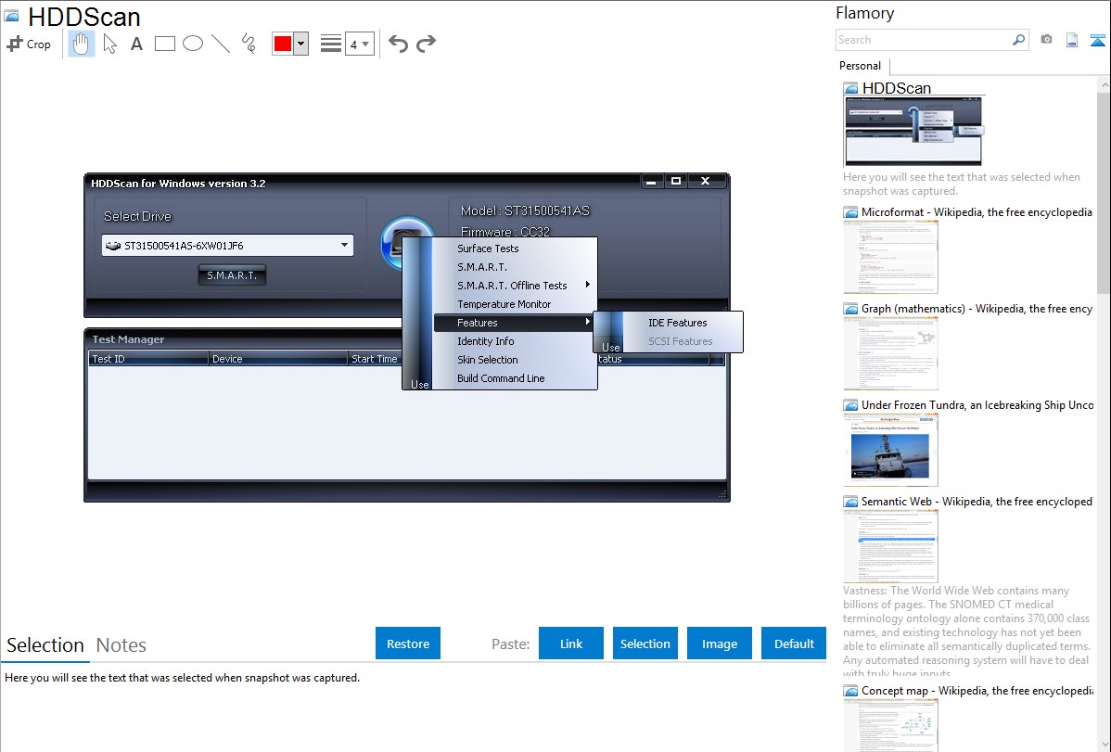Click the red color swatch

(x=283, y=44)
